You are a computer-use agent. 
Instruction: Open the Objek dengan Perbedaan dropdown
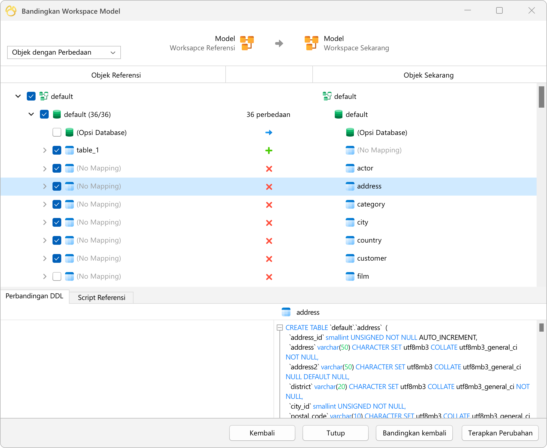tap(64, 52)
